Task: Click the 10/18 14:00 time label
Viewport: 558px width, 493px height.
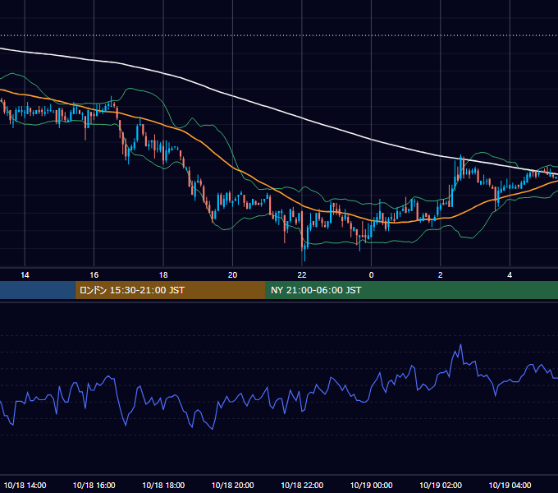Action: (x=25, y=485)
